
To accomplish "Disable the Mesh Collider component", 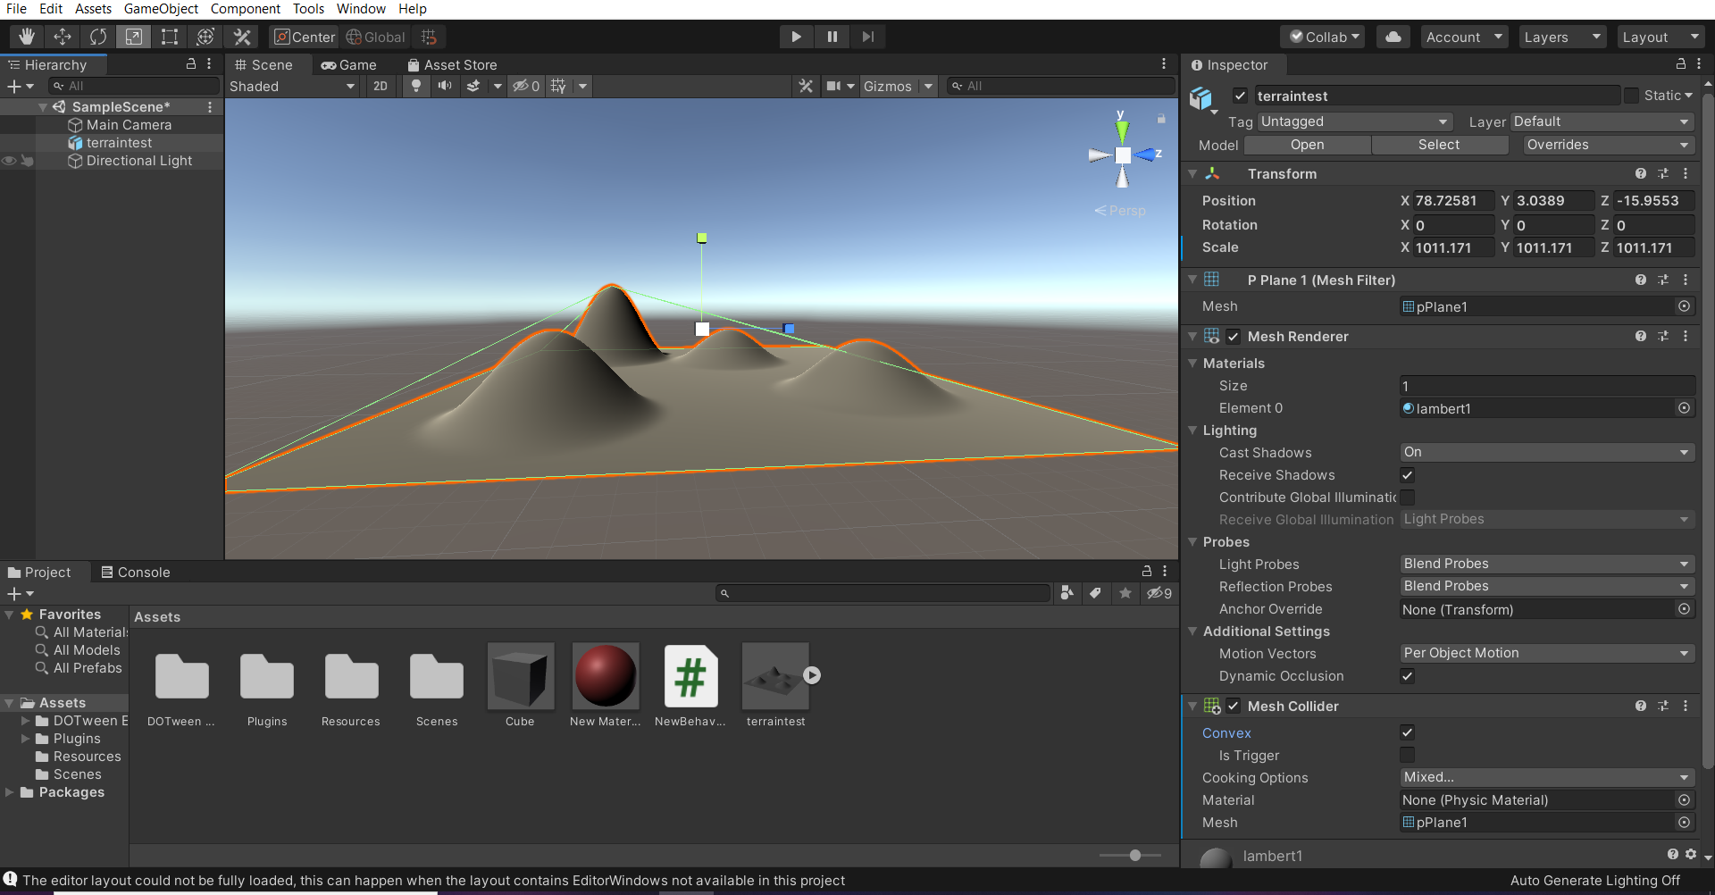I will click(1233, 706).
